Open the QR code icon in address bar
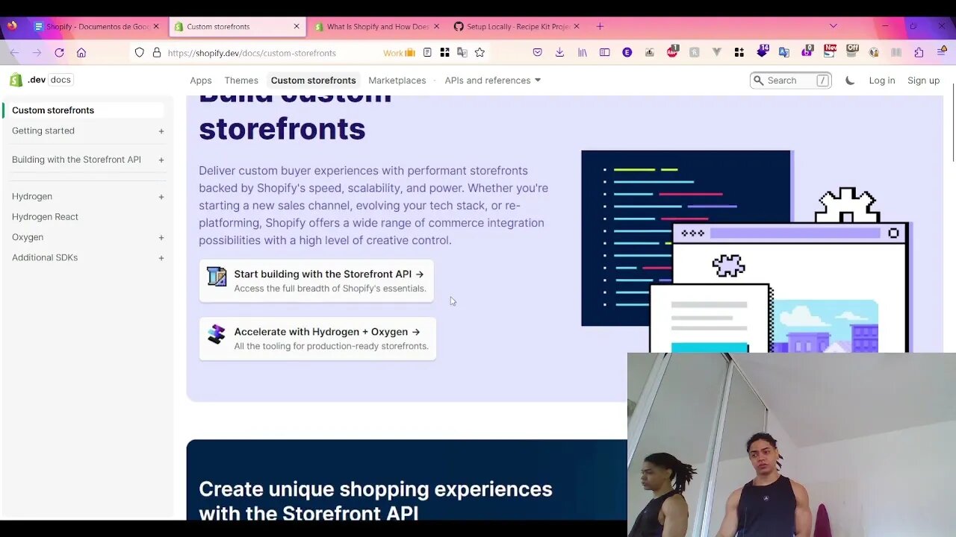The height and width of the screenshot is (537, 956). coord(444,53)
